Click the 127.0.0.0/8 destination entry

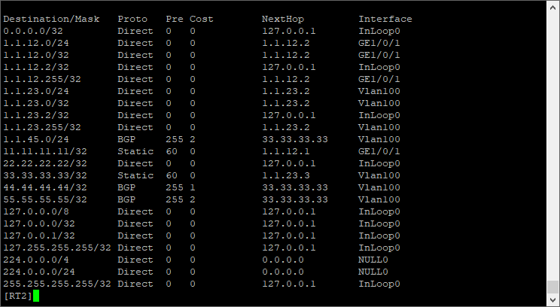[33, 211]
